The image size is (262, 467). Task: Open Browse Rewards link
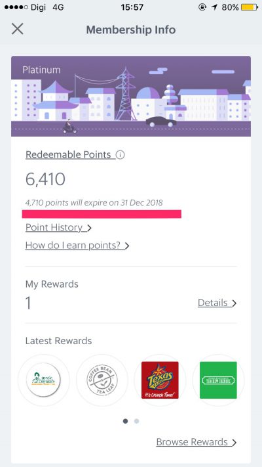click(x=196, y=442)
